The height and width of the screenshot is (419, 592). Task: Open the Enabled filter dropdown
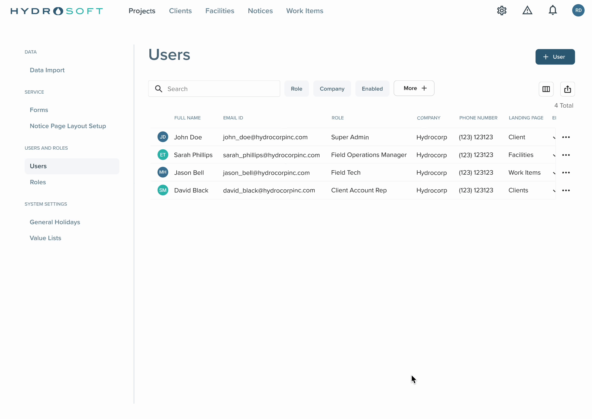[372, 89]
